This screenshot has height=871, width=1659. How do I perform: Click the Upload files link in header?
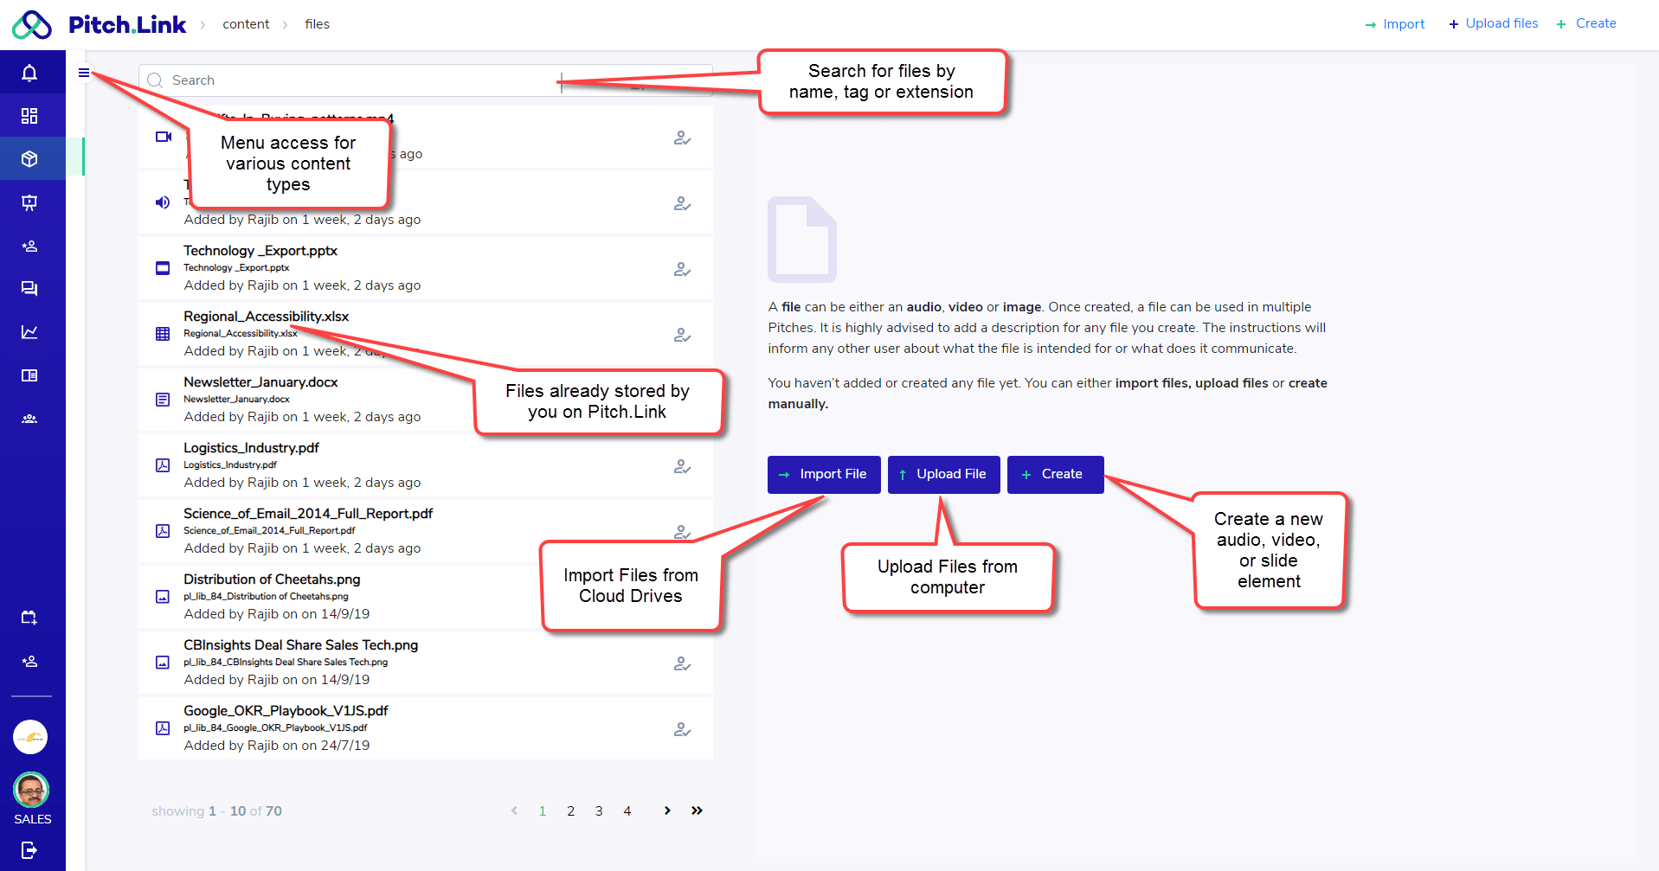[x=1494, y=23]
